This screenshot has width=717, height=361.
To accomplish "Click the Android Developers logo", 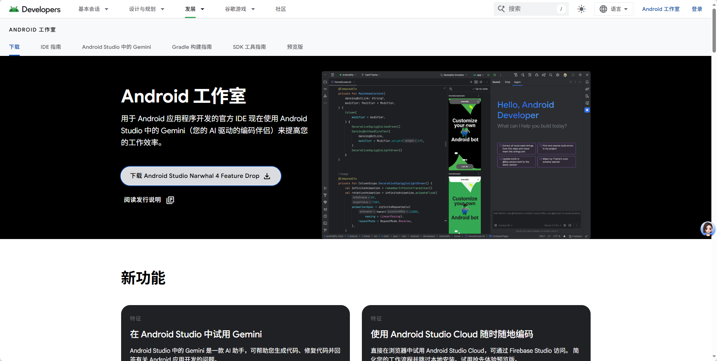I will 35,9.
